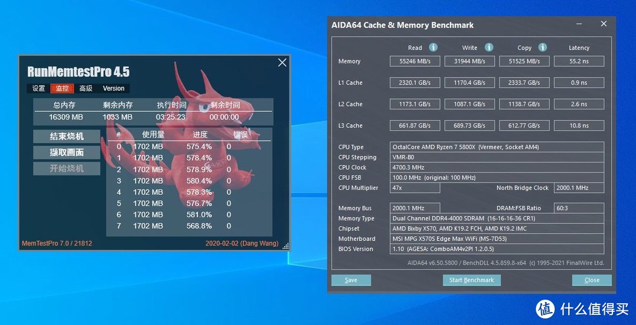Select the 监控 tab
The width and height of the screenshot is (636, 325).
pyautogui.click(x=62, y=88)
